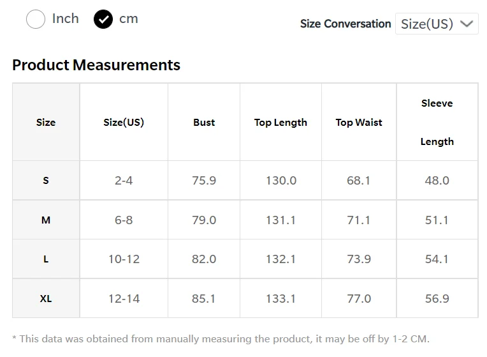Click the 133.1 top length cell
The height and width of the screenshot is (357, 487).
point(280,298)
